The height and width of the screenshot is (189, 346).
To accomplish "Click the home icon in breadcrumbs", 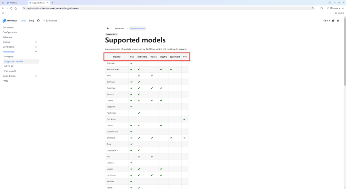I will coord(108,28).
